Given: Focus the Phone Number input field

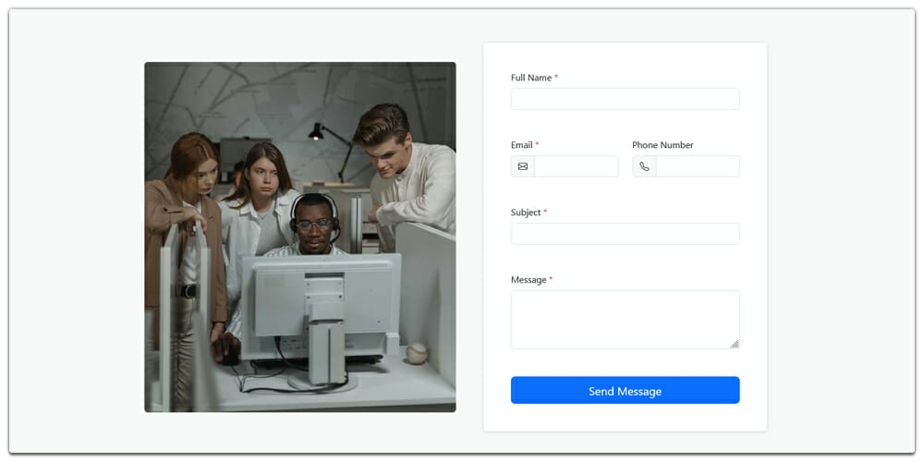Looking at the screenshot, I should pos(698,166).
